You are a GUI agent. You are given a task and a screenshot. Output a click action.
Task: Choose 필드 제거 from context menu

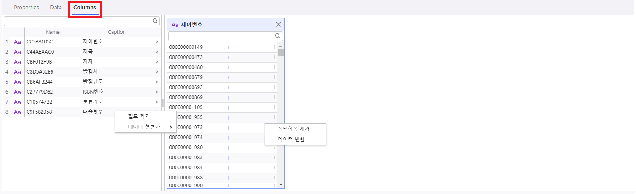click(x=139, y=116)
